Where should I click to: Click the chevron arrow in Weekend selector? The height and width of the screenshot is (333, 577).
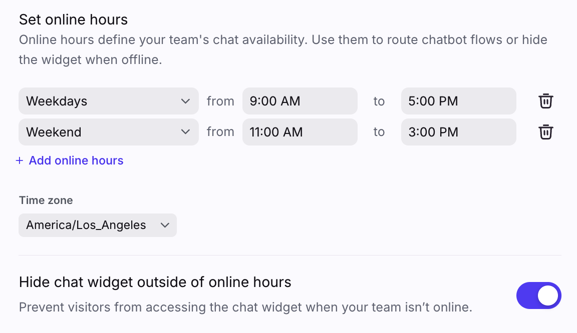(185, 132)
